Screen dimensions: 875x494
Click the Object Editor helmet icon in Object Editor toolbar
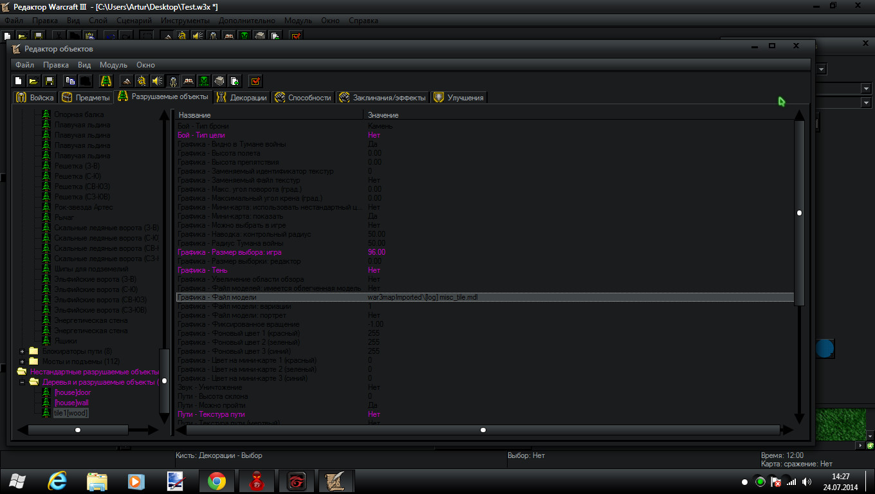173,81
